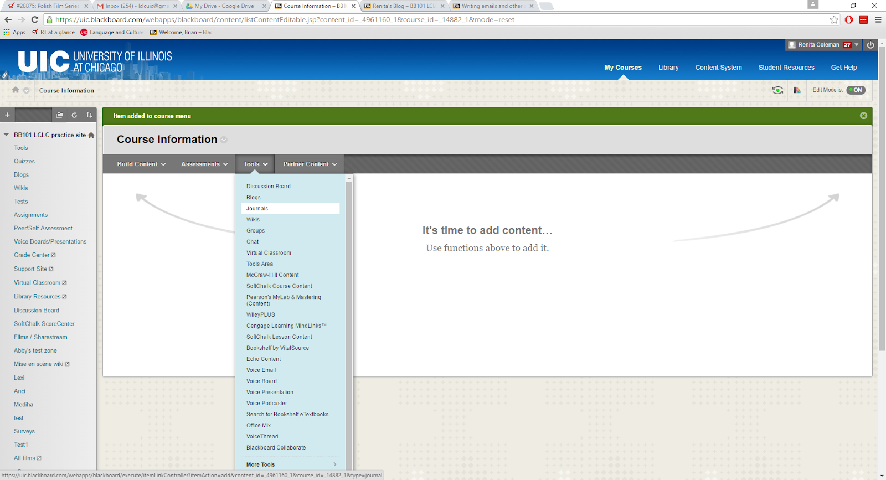
Task: Select SoftChalk Lesson Content menu item
Action: point(279,337)
